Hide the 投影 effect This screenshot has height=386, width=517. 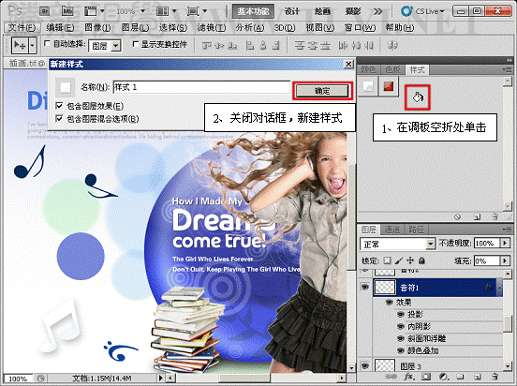point(401,315)
